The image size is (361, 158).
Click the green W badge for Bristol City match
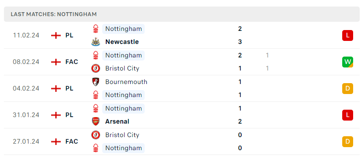click(347, 62)
